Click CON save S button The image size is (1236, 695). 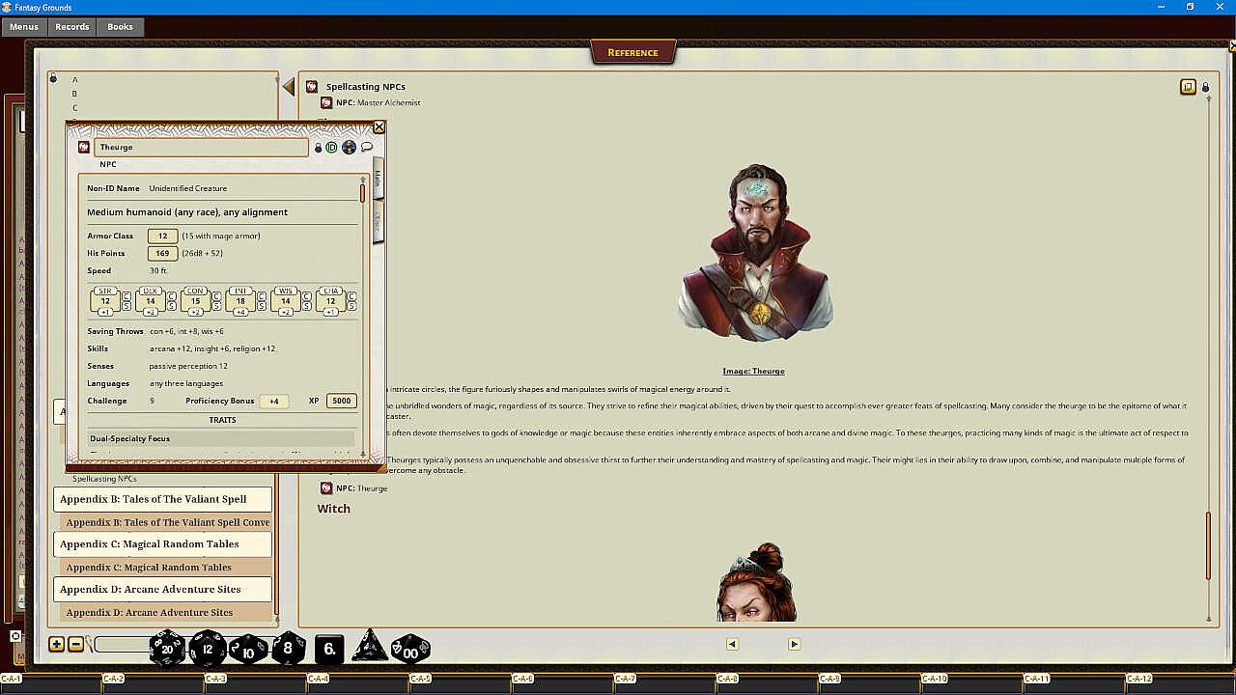pos(216,306)
